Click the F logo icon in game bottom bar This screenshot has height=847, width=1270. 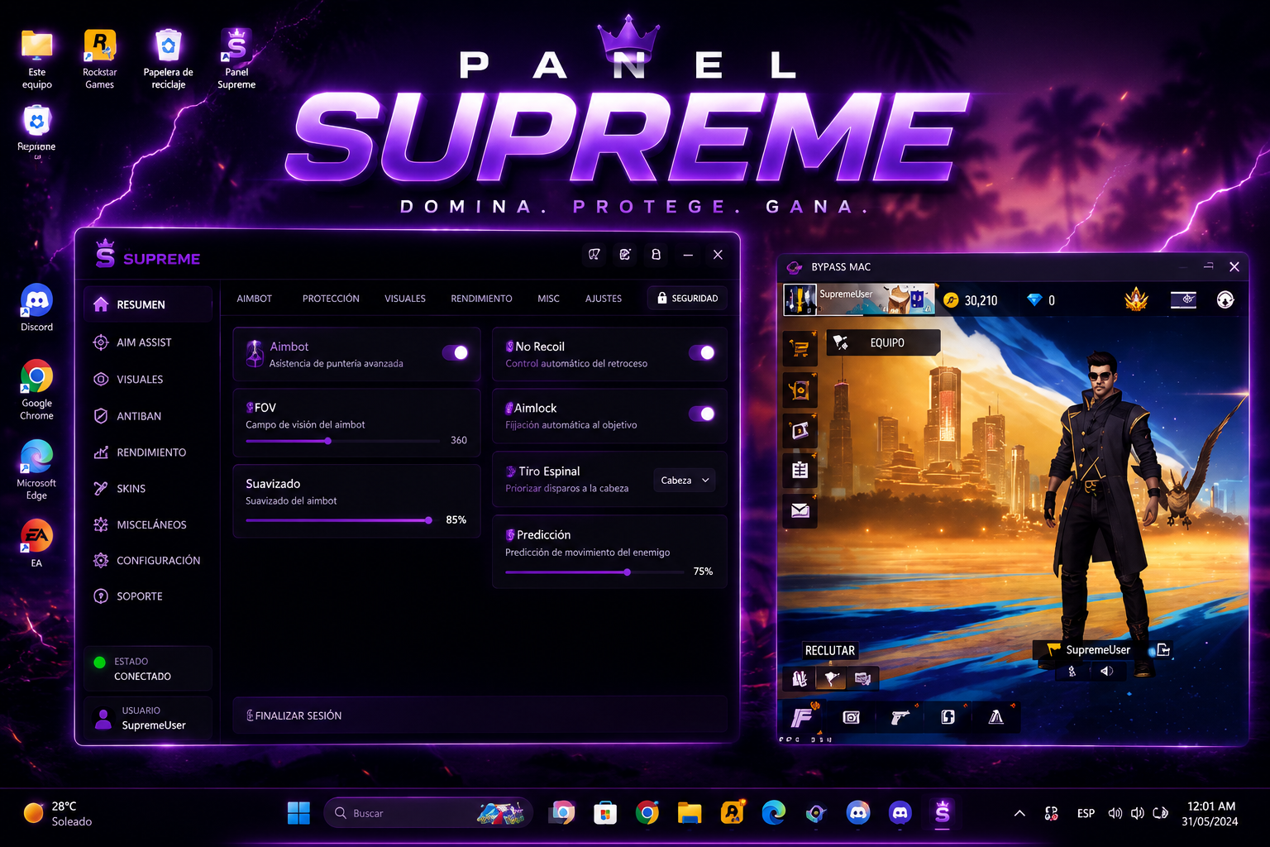[802, 716]
